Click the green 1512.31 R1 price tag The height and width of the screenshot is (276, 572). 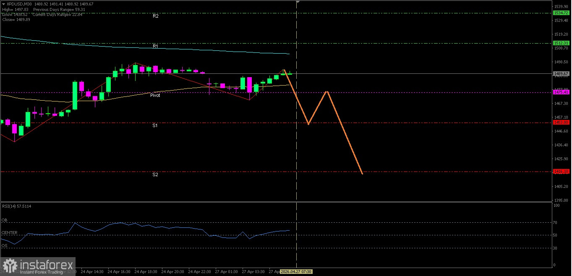(561, 43)
